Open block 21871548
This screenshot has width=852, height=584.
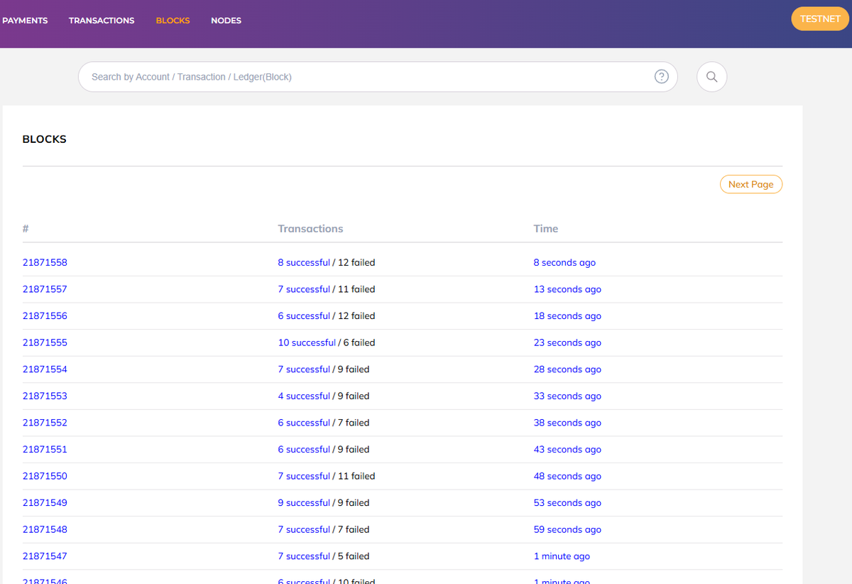pyautogui.click(x=45, y=529)
